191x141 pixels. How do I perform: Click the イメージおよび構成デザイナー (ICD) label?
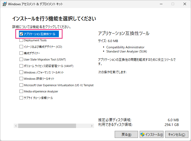click(43, 47)
